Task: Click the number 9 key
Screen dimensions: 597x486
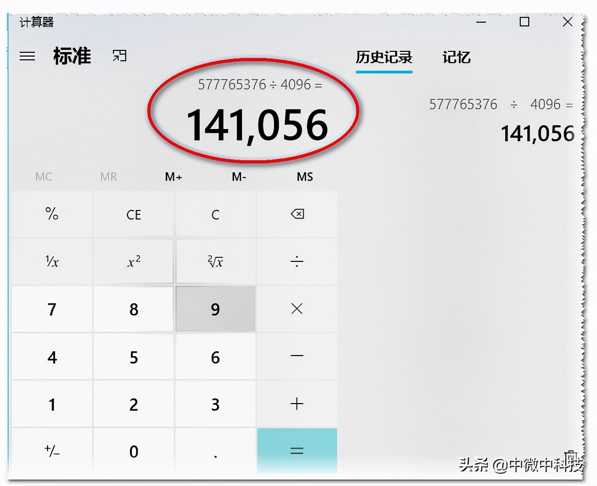Action: coord(215,309)
